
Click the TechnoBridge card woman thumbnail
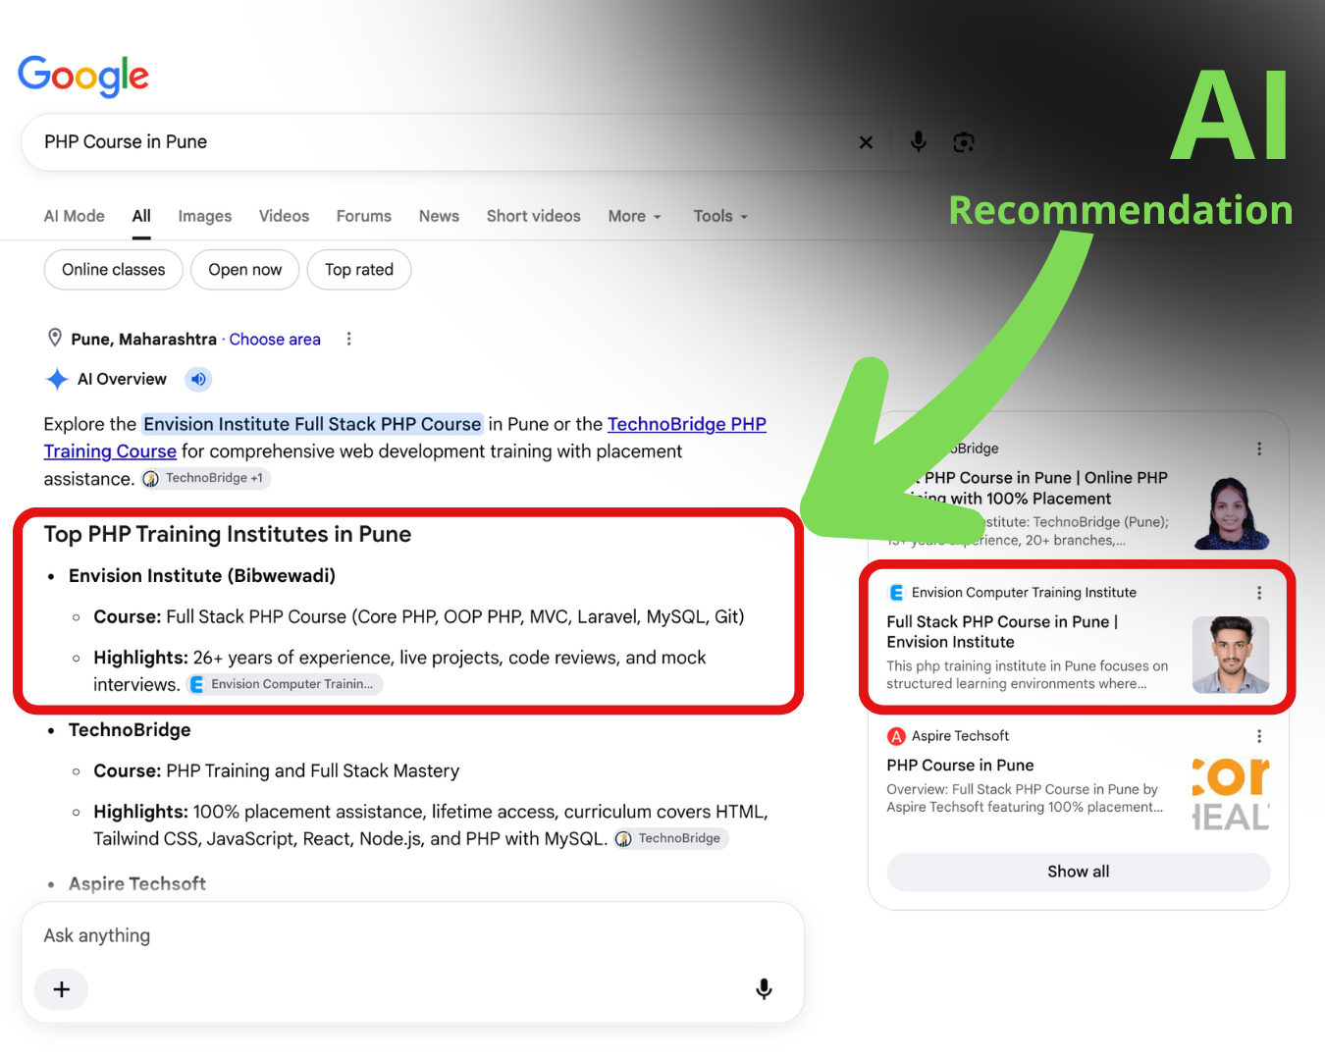(x=1232, y=513)
